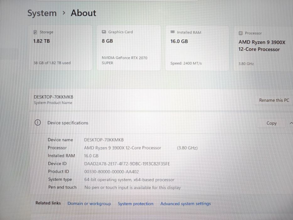Select the Installed RAM 16.0 GB card
Viewport: 293px width, 220px height.
tap(197, 48)
